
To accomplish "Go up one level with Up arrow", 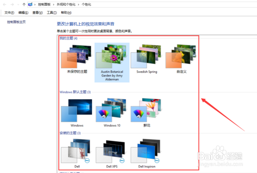I will coord(24,4).
